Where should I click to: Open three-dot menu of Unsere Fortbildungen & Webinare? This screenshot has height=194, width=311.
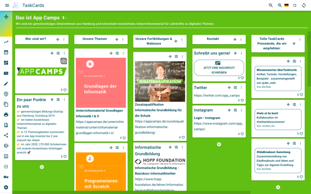[x=182, y=39]
